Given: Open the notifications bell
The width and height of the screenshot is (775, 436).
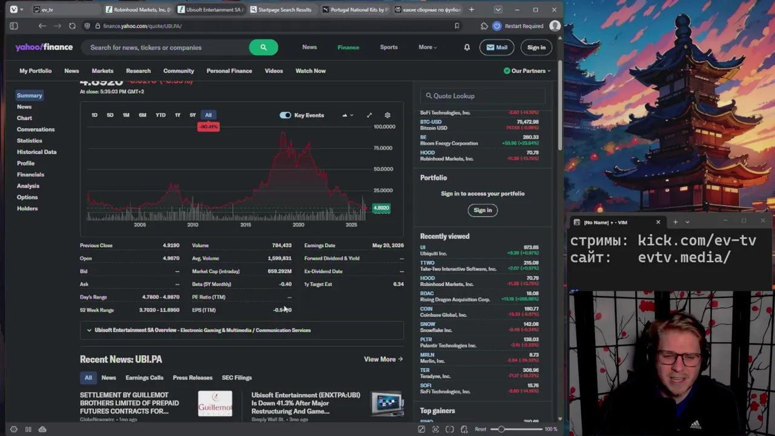Looking at the screenshot, I should pyautogui.click(x=467, y=47).
